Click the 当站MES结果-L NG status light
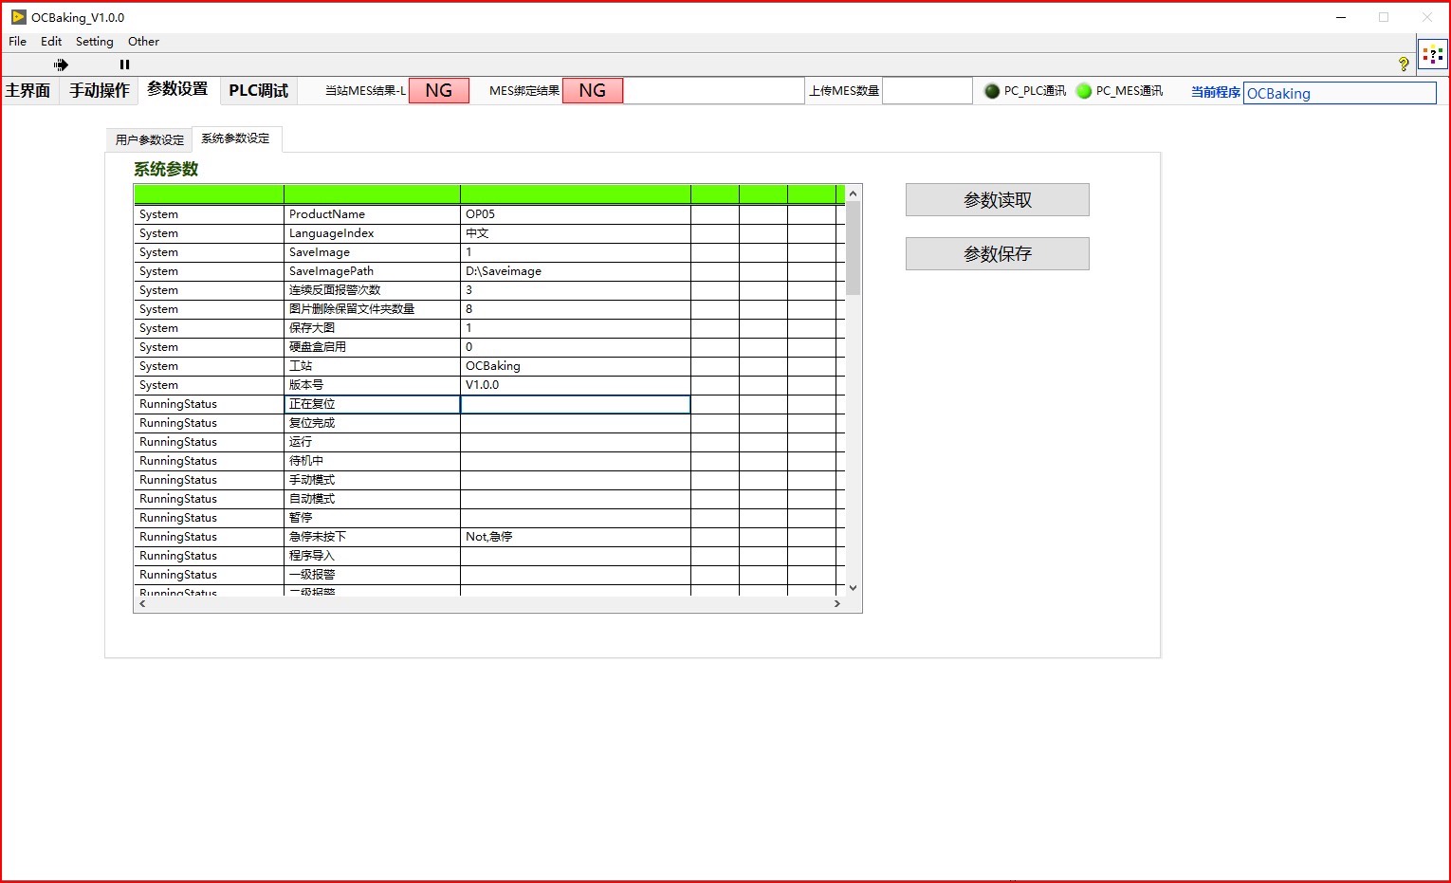 [x=438, y=90]
